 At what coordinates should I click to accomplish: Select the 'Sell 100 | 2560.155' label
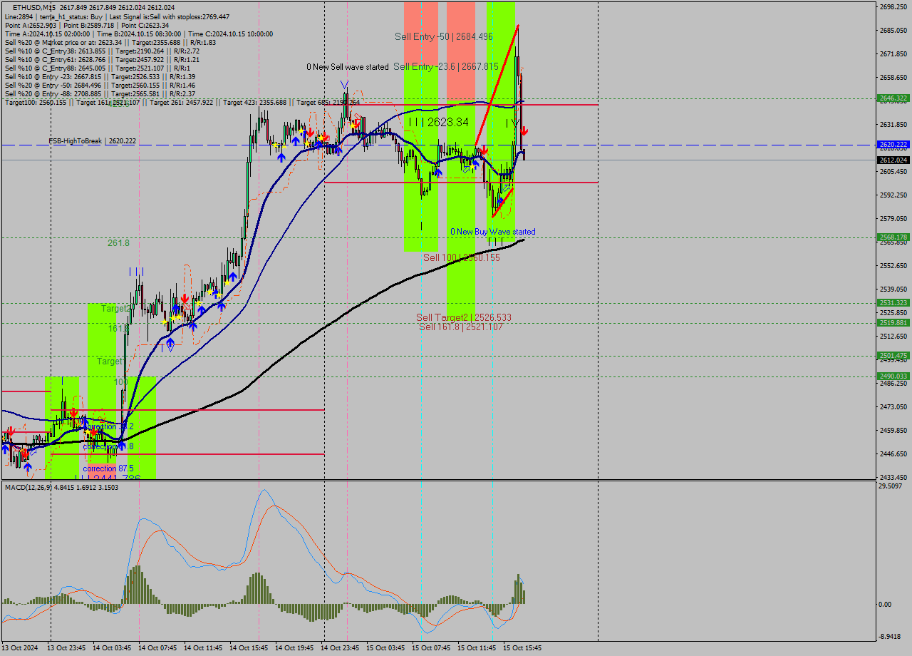pos(462,257)
